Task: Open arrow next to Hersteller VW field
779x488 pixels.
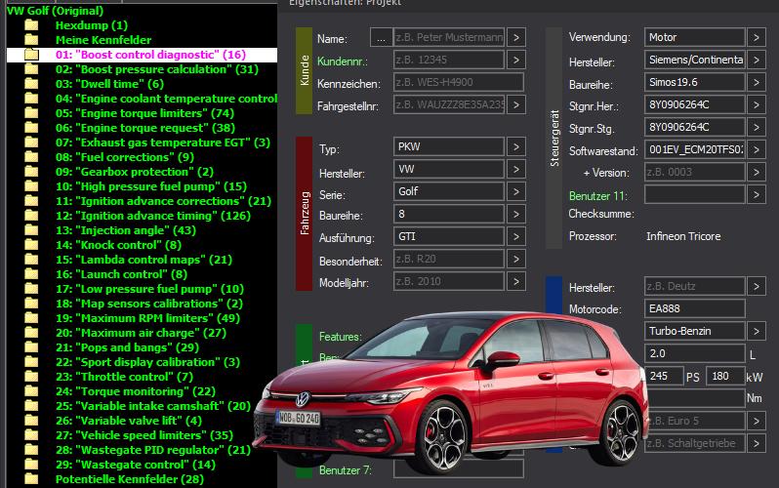Action: coord(516,169)
